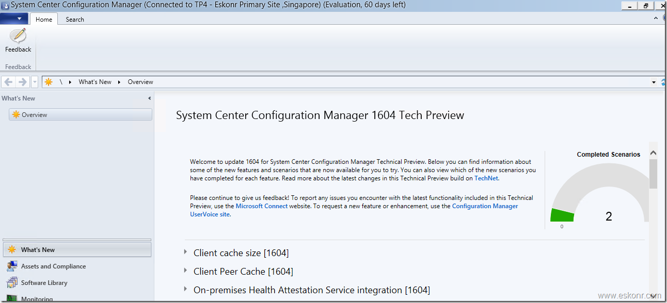Select the Overview node in tree

click(x=34, y=115)
